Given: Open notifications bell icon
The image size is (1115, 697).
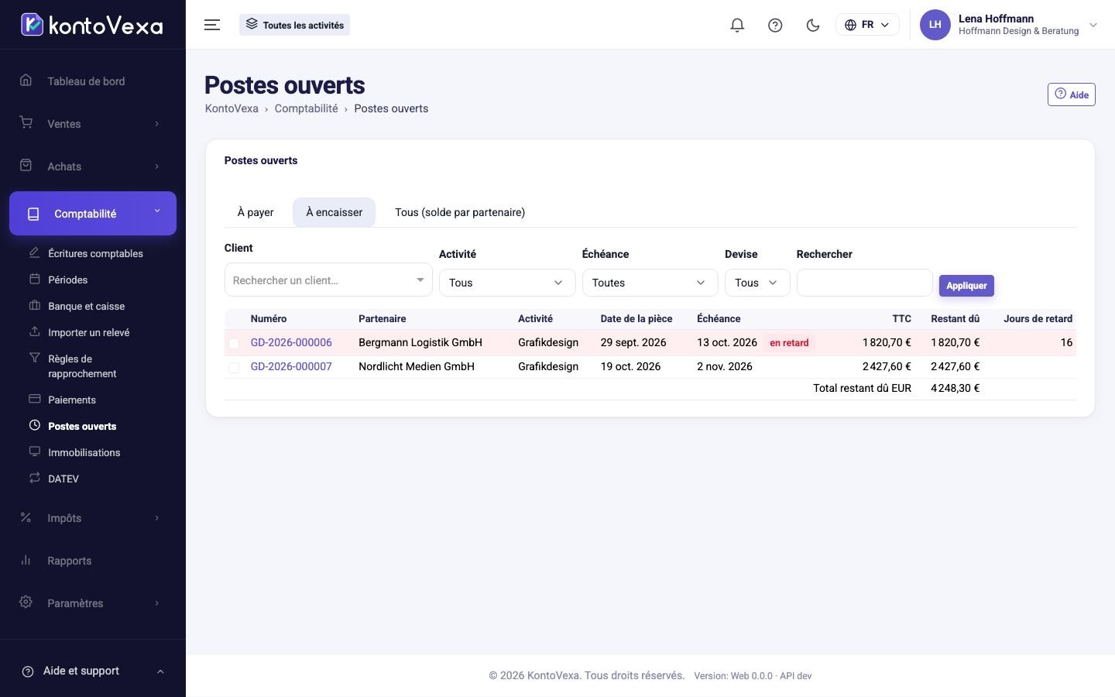Looking at the screenshot, I should pos(737,25).
